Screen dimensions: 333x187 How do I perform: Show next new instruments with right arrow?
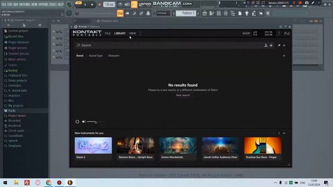279,133
